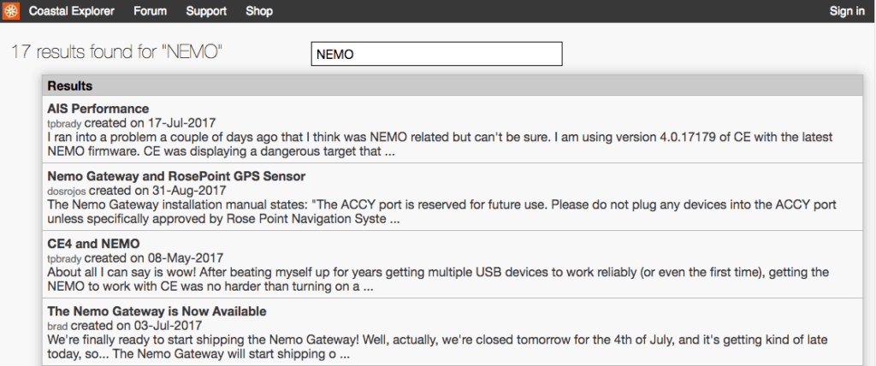This screenshot has width=876, height=366.
Task: Visit the Shop page
Action: coord(259,11)
